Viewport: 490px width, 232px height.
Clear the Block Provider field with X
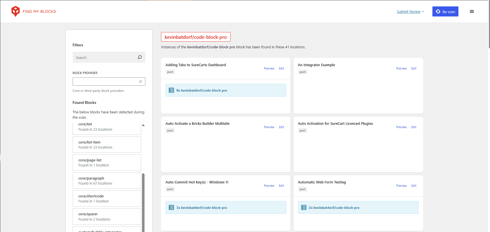[141, 82]
